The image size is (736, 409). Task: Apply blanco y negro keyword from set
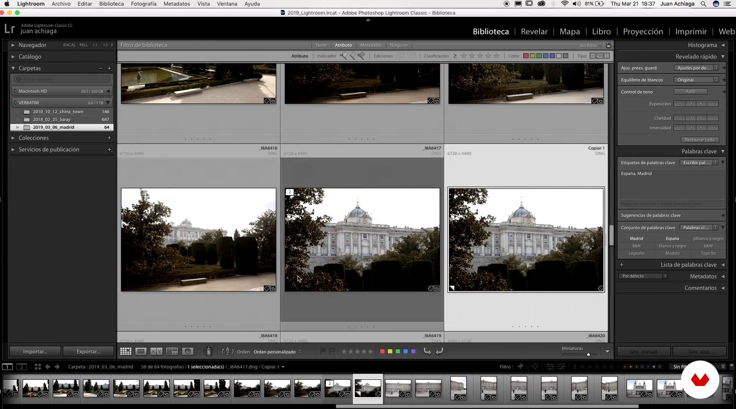[672, 246]
